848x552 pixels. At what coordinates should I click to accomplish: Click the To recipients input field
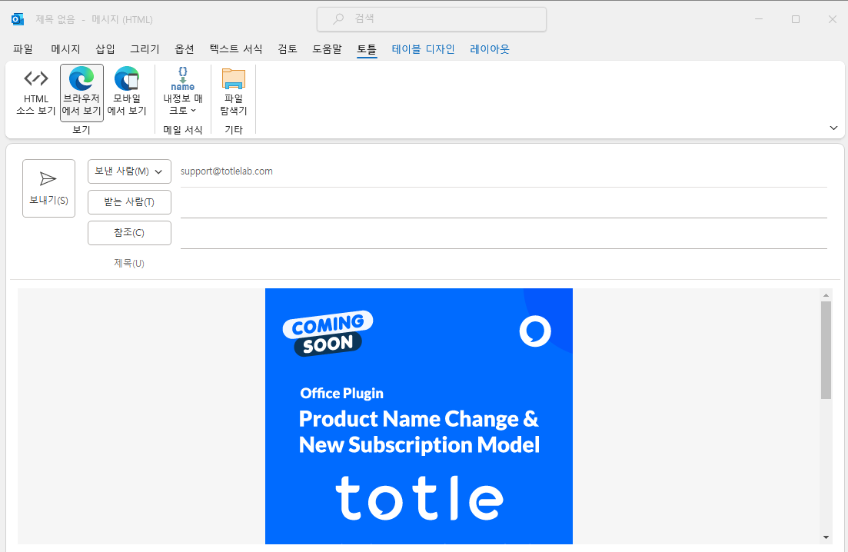pyautogui.click(x=504, y=203)
